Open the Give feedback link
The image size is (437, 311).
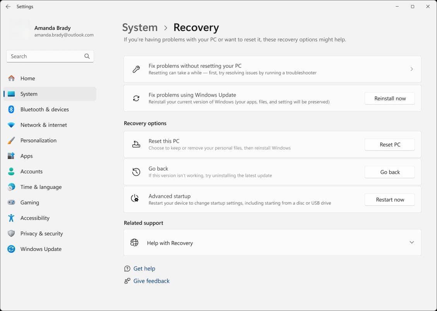pos(151,281)
